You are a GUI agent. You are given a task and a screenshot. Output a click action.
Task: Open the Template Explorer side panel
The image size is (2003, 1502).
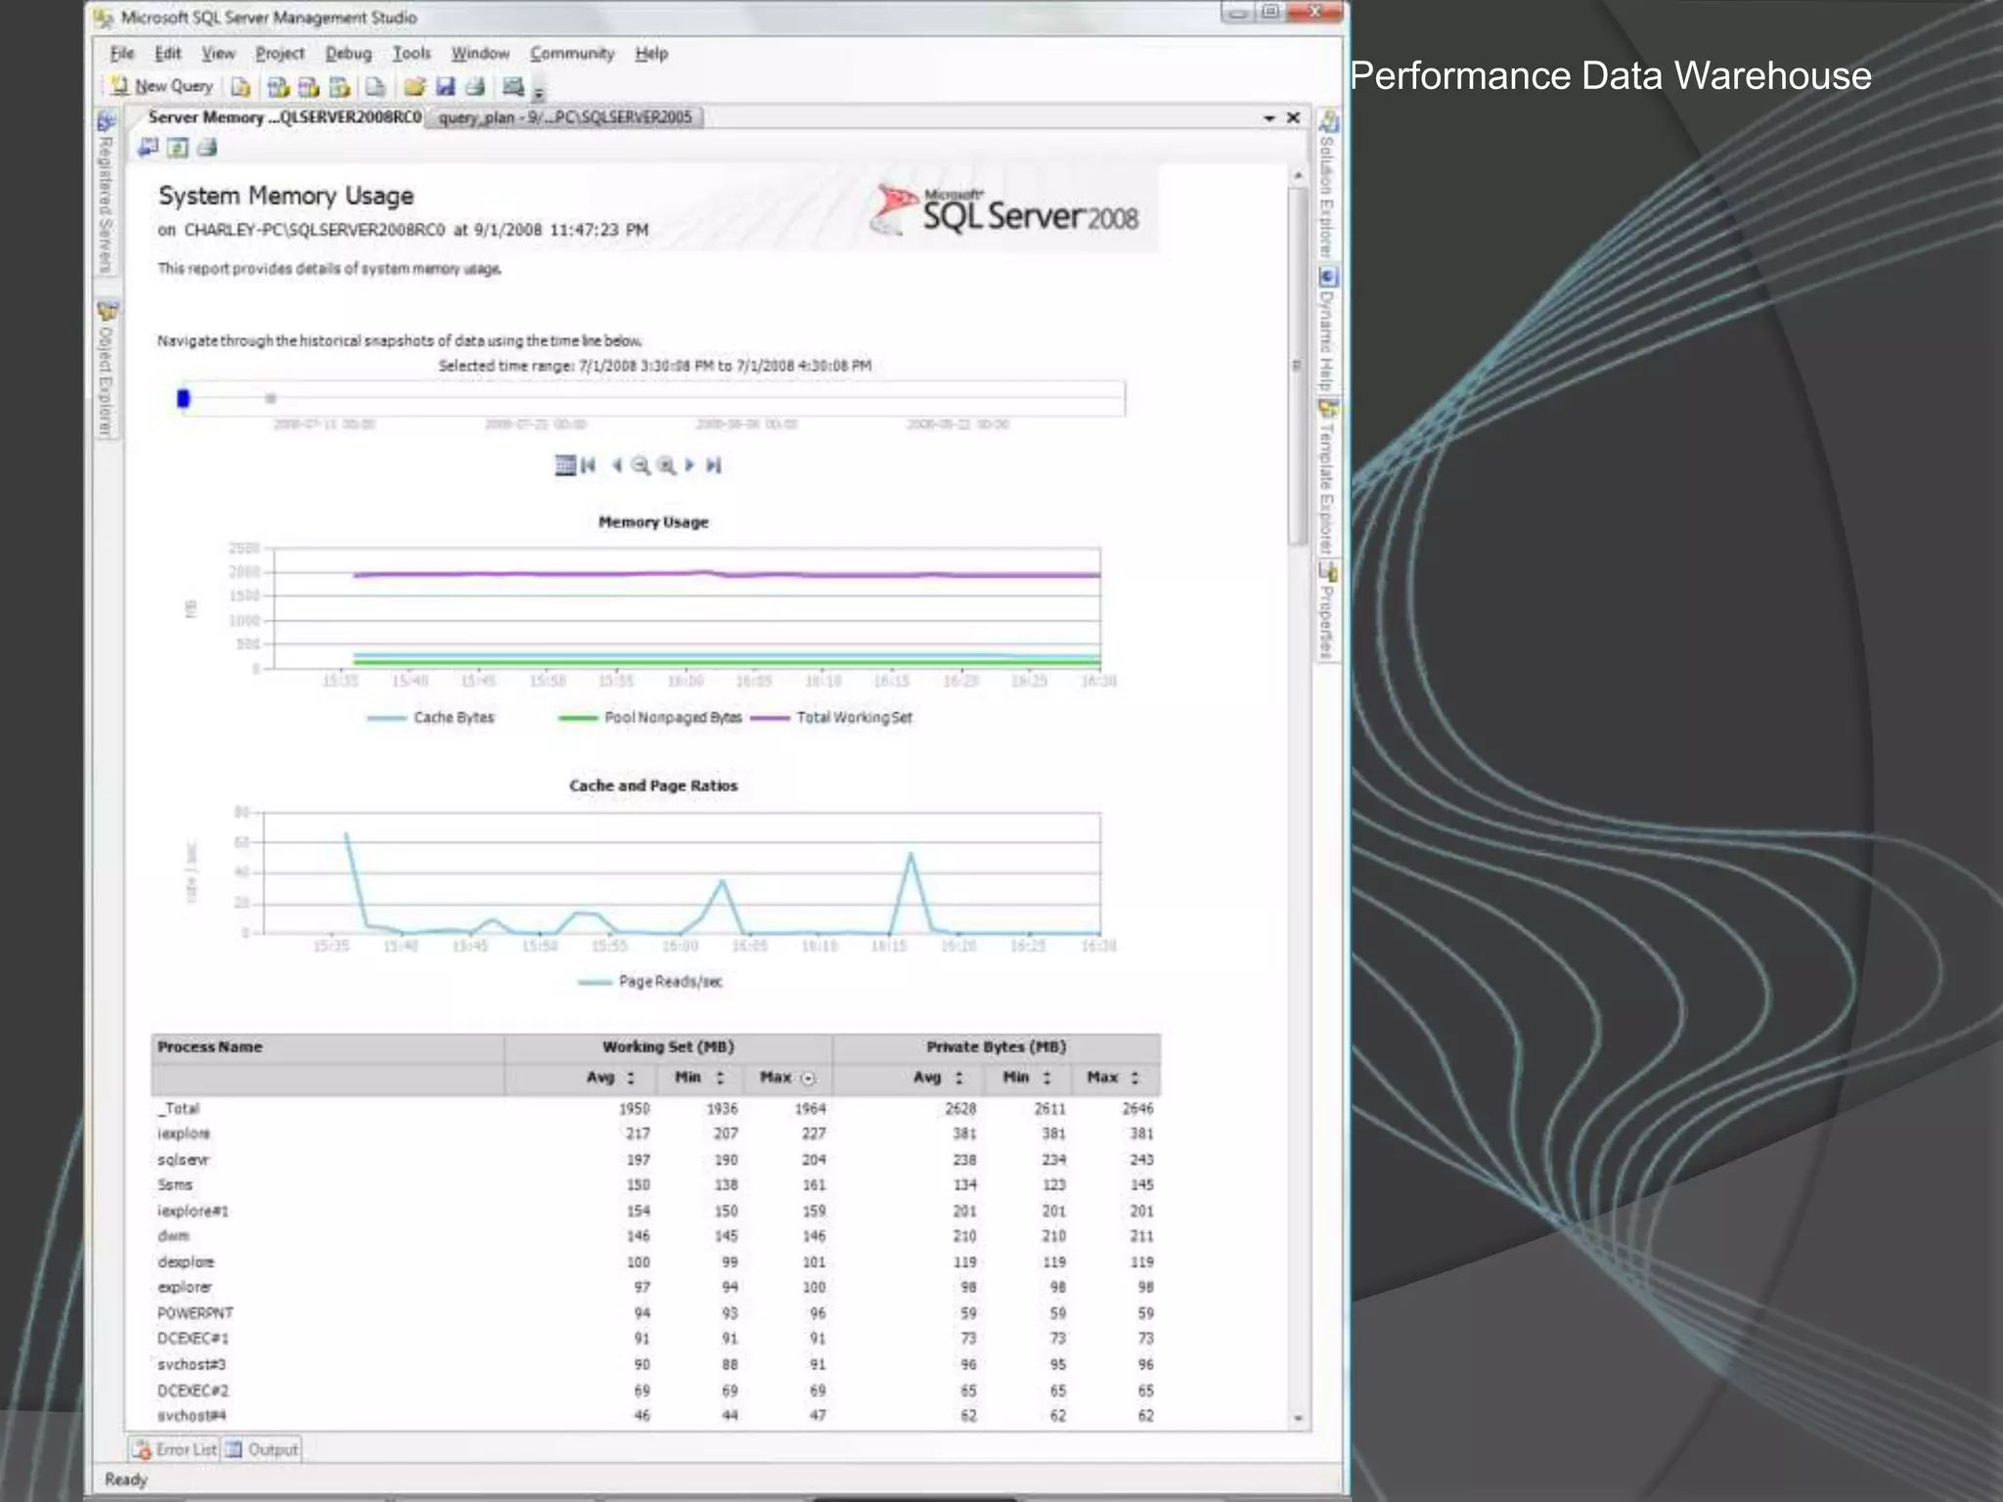point(1327,475)
